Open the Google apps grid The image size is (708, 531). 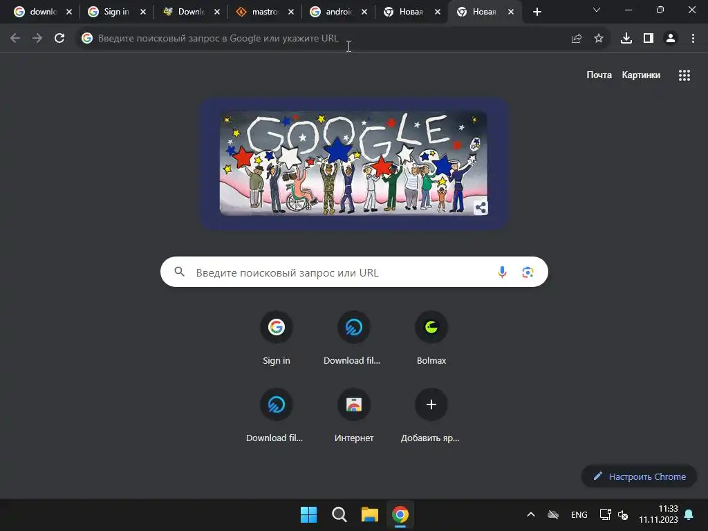(684, 75)
